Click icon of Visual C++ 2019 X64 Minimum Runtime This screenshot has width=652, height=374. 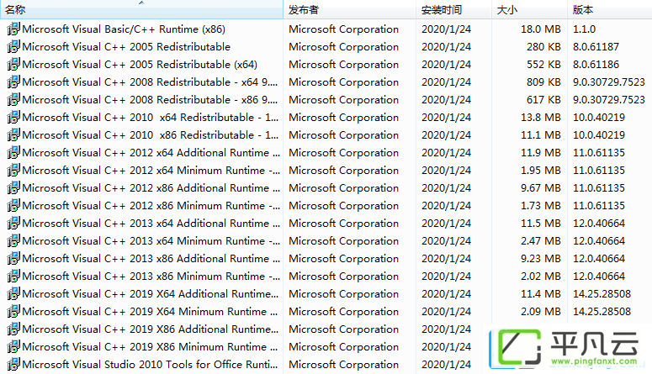coord(13,312)
